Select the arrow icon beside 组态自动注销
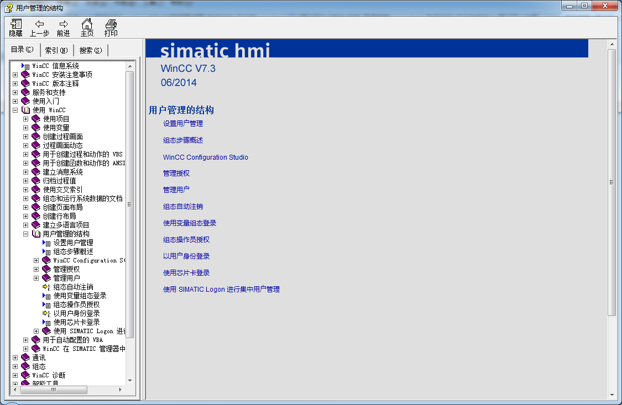Viewport: 622px width, 405px height. click(46, 287)
